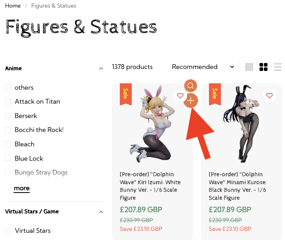Add Kiri Izumi figure to wishlist
The image size is (285, 240).
(x=180, y=96)
